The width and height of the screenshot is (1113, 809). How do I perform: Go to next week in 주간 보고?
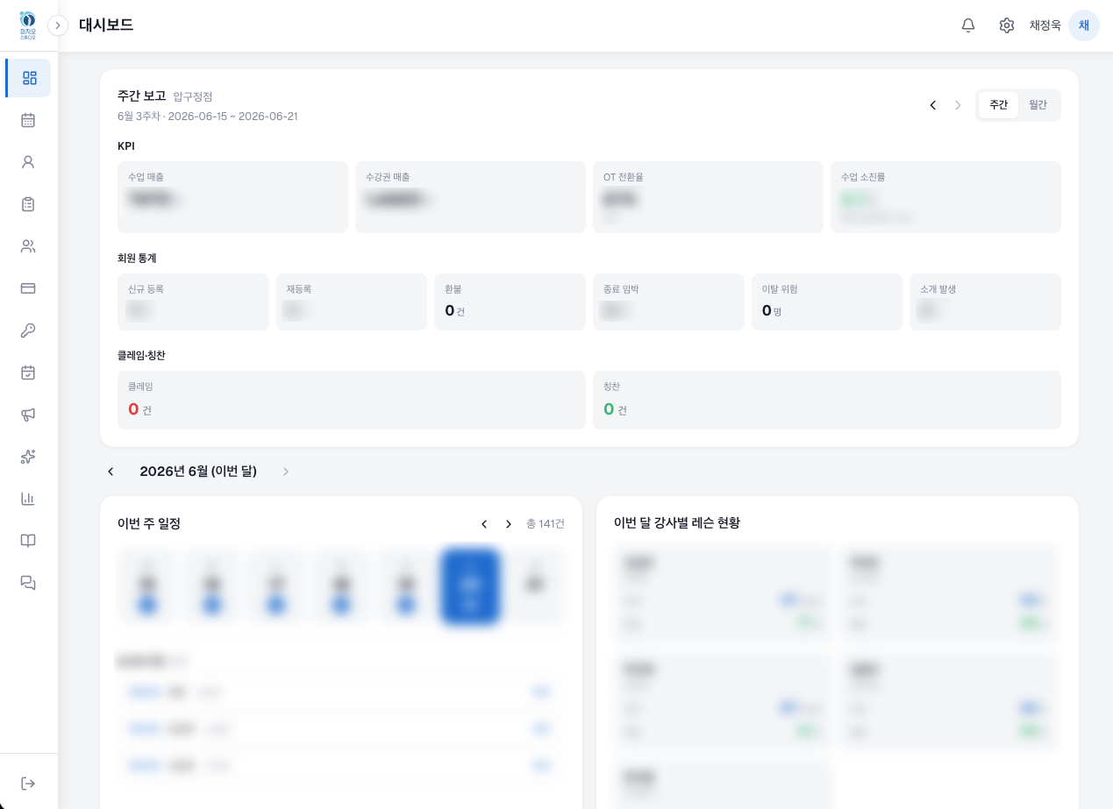click(958, 105)
